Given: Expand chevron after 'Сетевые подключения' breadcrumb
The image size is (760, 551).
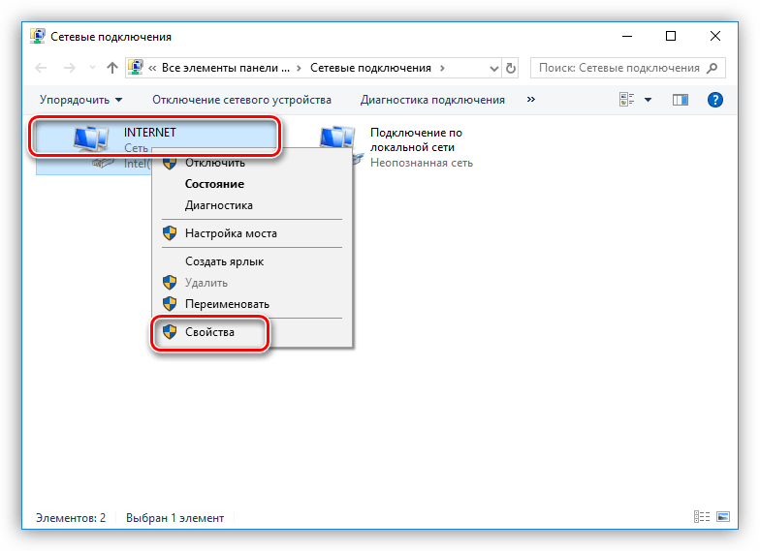Looking at the screenshot, I should pyautogui.click(x=442, y=68).
